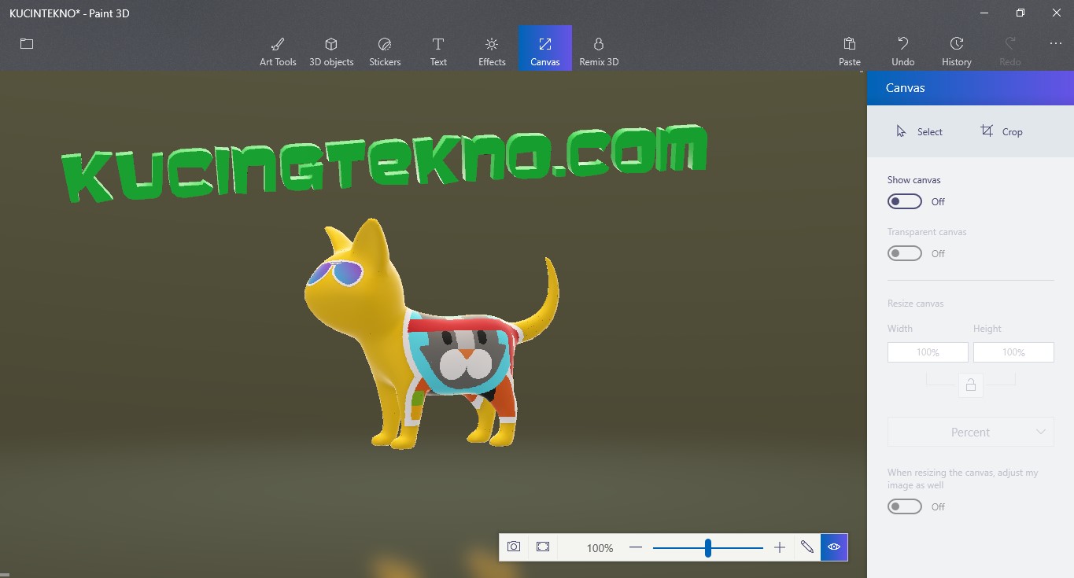
Task: Adjust the zoom slider
Action: pos(707,547)
